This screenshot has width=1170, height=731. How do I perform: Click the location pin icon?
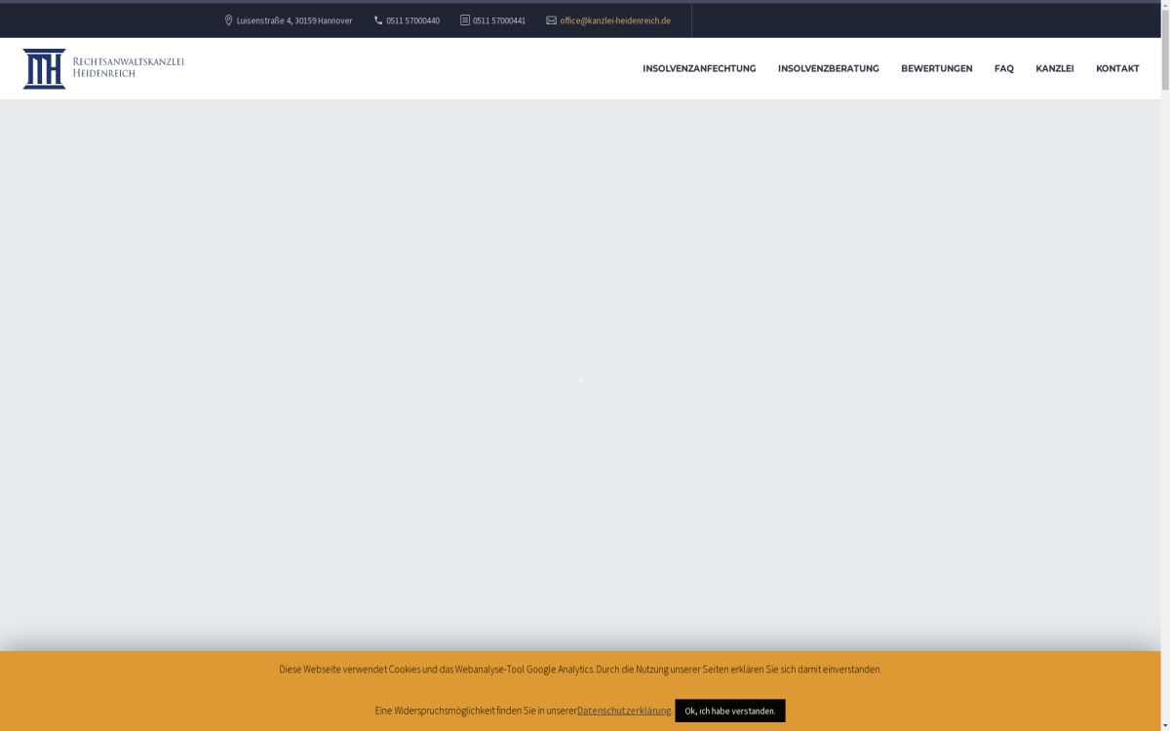pyautogui.click(x=228, y=20)
